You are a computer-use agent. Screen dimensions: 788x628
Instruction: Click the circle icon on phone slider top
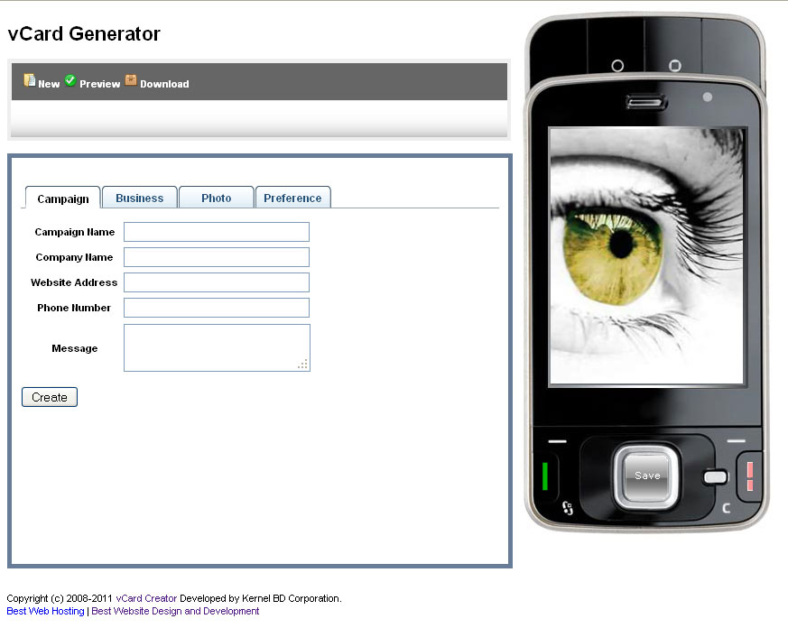(617, 65)
